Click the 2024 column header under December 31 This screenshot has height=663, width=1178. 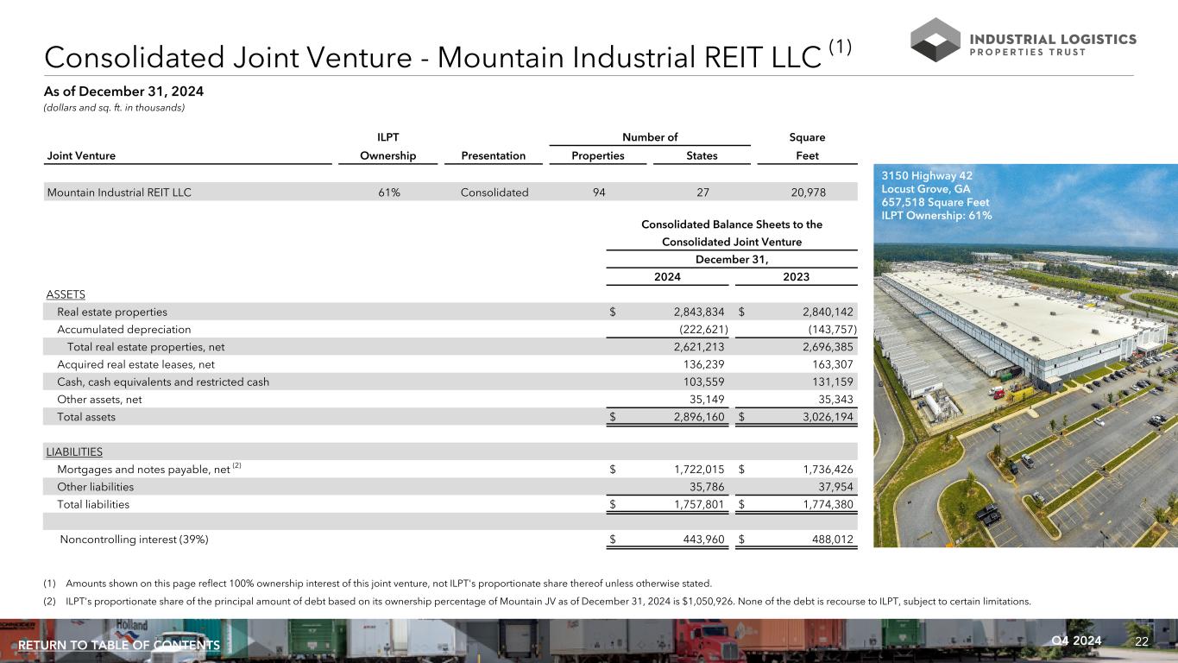coord(667,276)
